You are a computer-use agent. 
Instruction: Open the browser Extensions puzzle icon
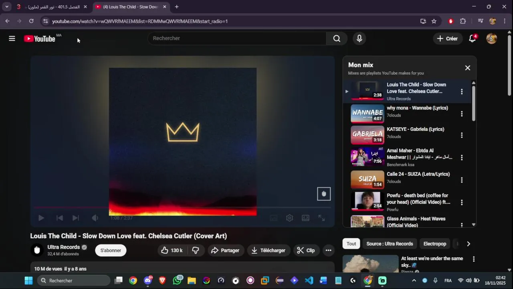click(x=463, y=21)
